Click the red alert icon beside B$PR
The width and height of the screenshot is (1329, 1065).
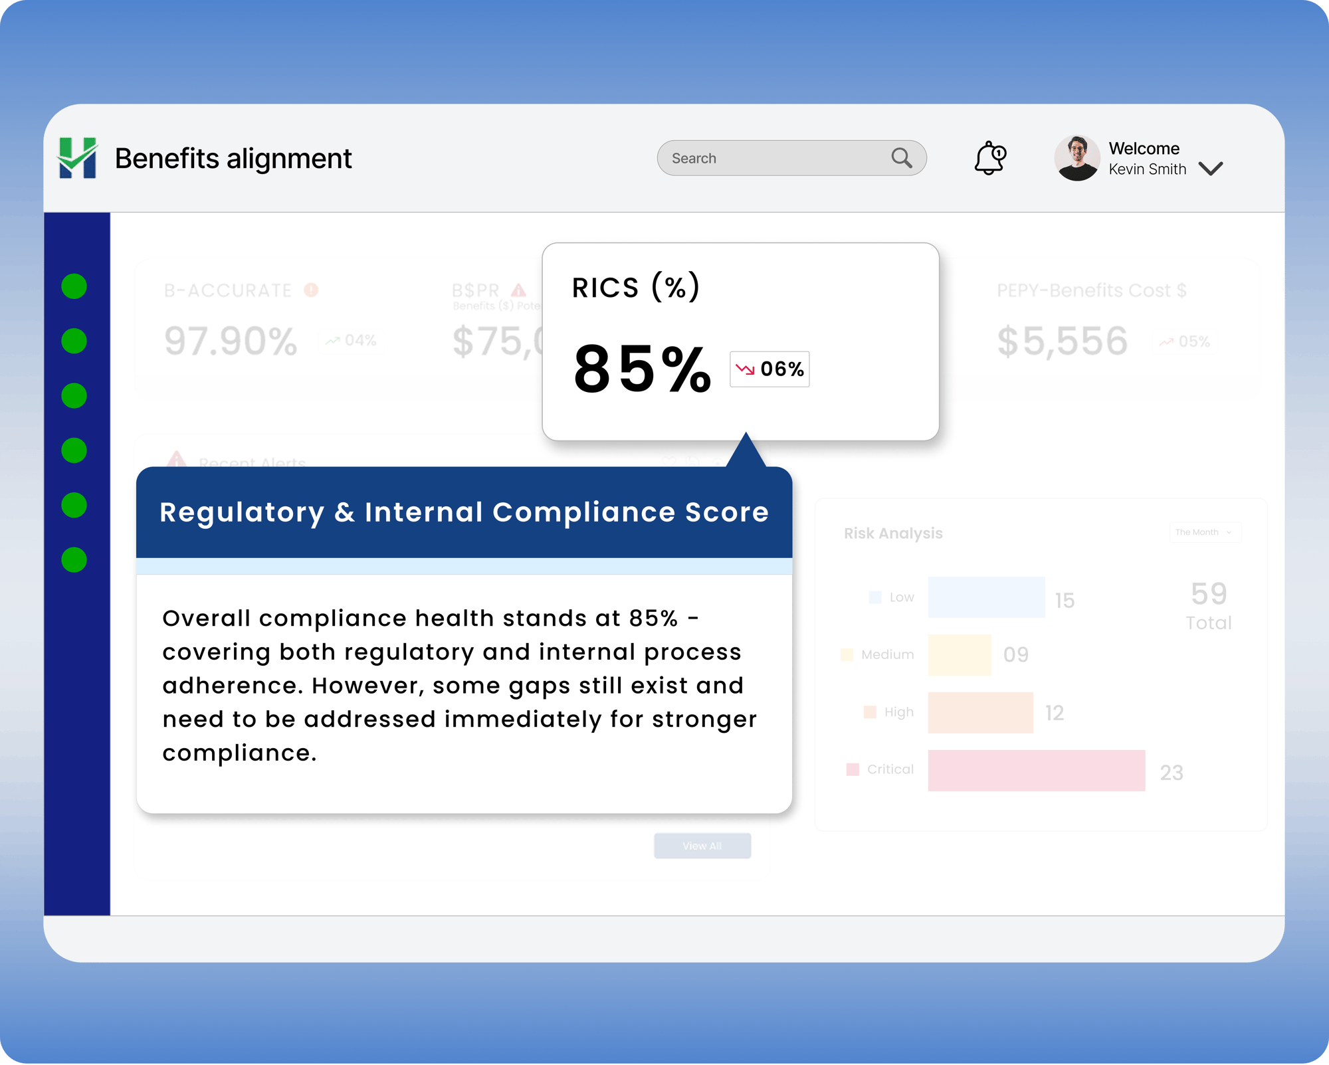click(x=518, y=290)
